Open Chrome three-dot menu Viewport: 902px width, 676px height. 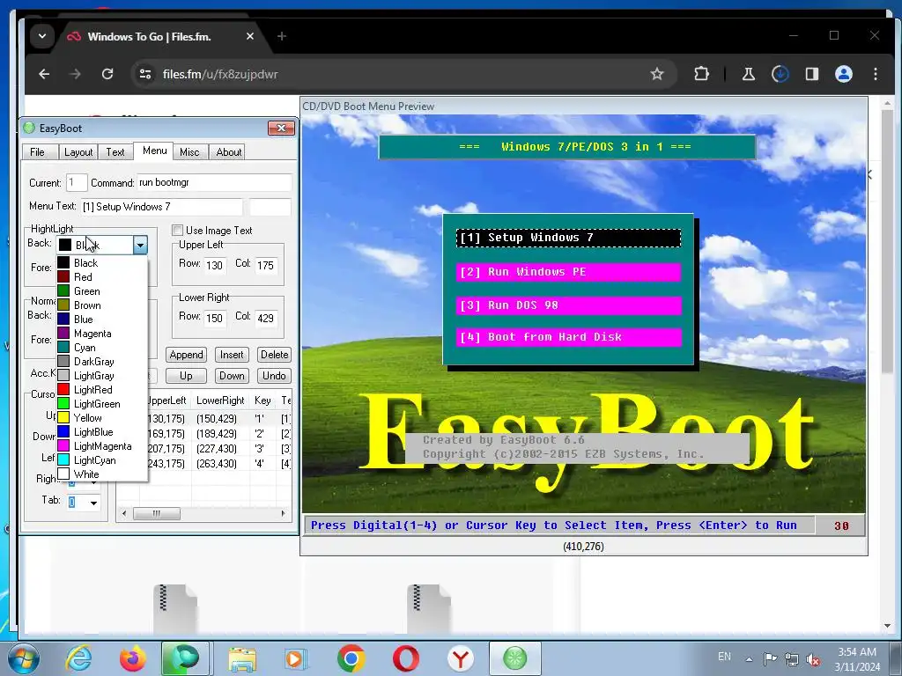(x=876, y=74)
